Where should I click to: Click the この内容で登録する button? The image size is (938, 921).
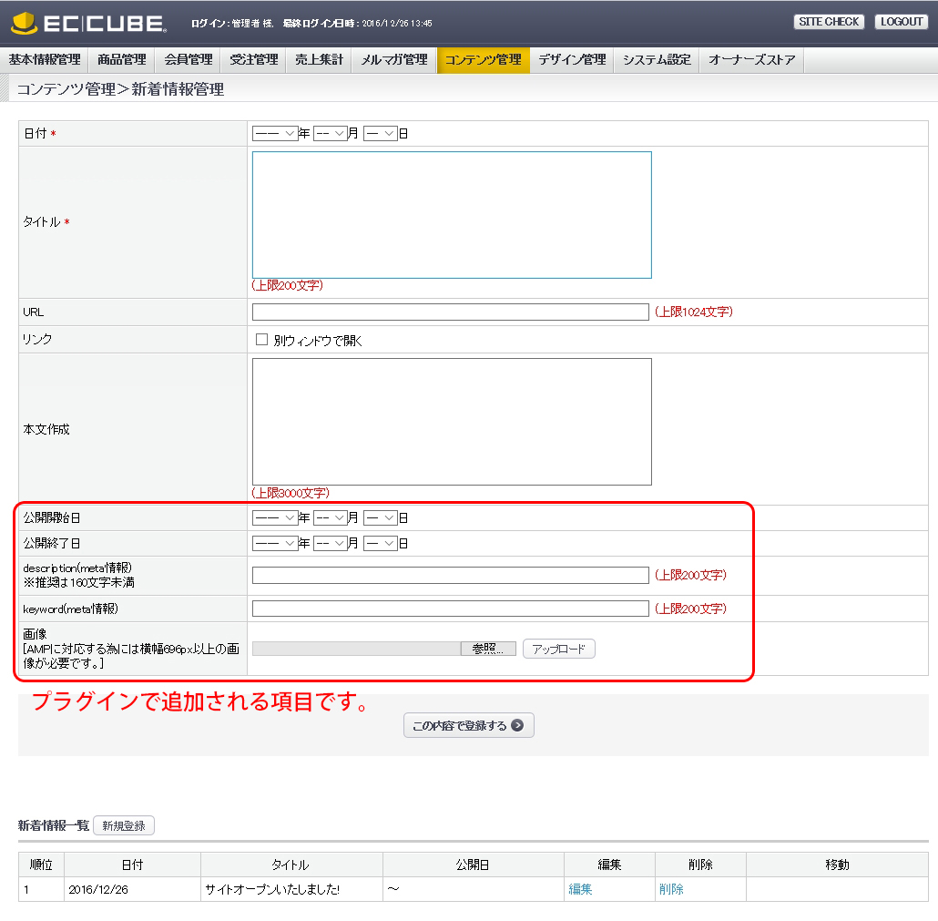tap(468, 725)
